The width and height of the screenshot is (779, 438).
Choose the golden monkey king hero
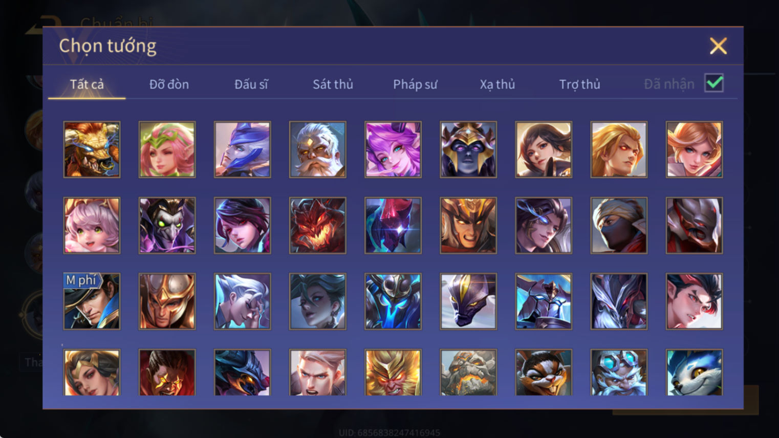coord(393,373)
